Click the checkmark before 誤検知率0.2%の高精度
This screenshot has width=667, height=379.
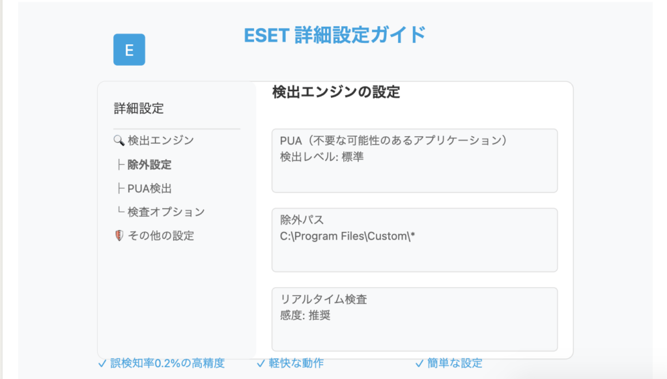tap(102, 363)
